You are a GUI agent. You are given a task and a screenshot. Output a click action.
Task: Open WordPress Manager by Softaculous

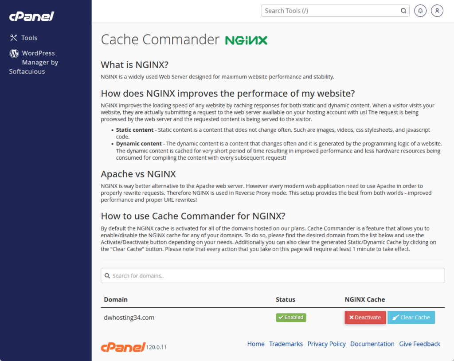tap(34, 62)
